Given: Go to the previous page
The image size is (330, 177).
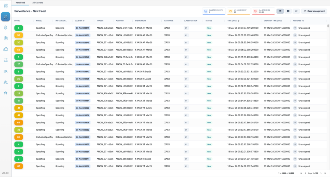Looking at the screenshot, I should 306,173.
